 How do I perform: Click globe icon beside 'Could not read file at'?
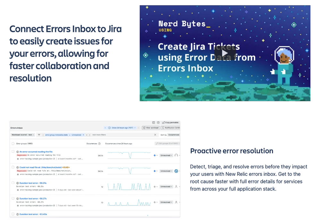18,167
